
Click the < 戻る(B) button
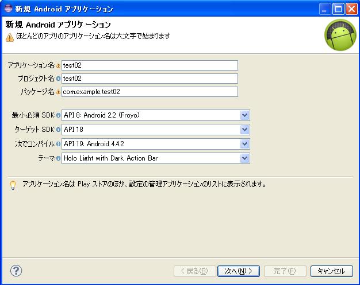click(195, 271)
